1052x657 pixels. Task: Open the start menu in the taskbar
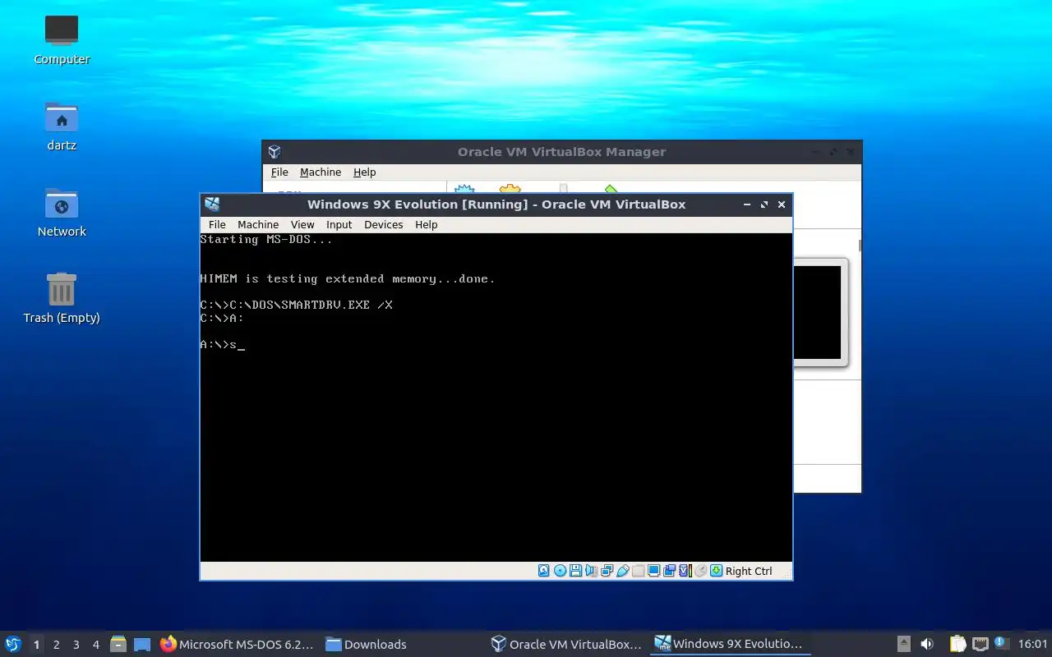point(13,644)
